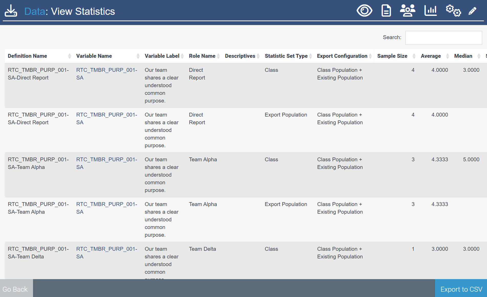Open the document report icon

(386, 11)
